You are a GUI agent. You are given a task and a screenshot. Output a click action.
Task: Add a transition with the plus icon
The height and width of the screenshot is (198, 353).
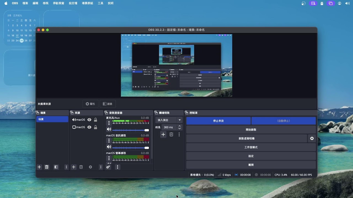click(163, 134)
